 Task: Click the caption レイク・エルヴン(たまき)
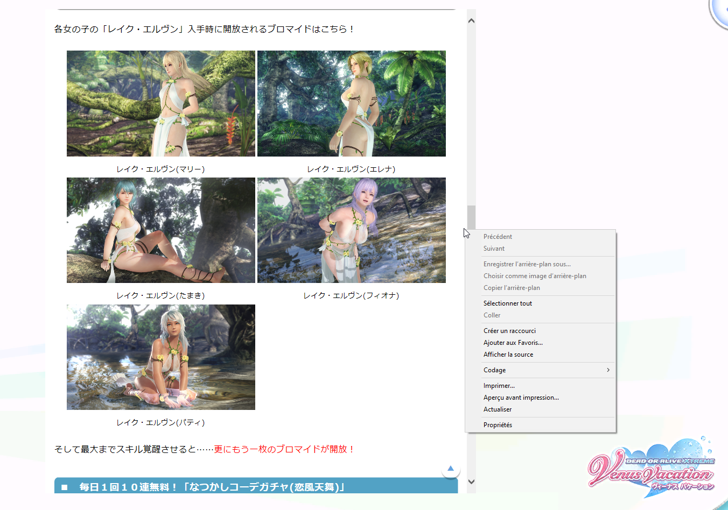click(160, 295)
